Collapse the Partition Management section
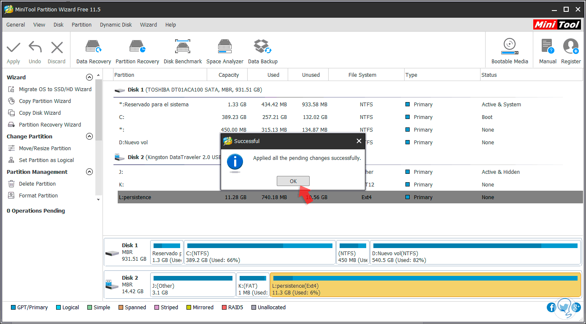 pos(89,172)
